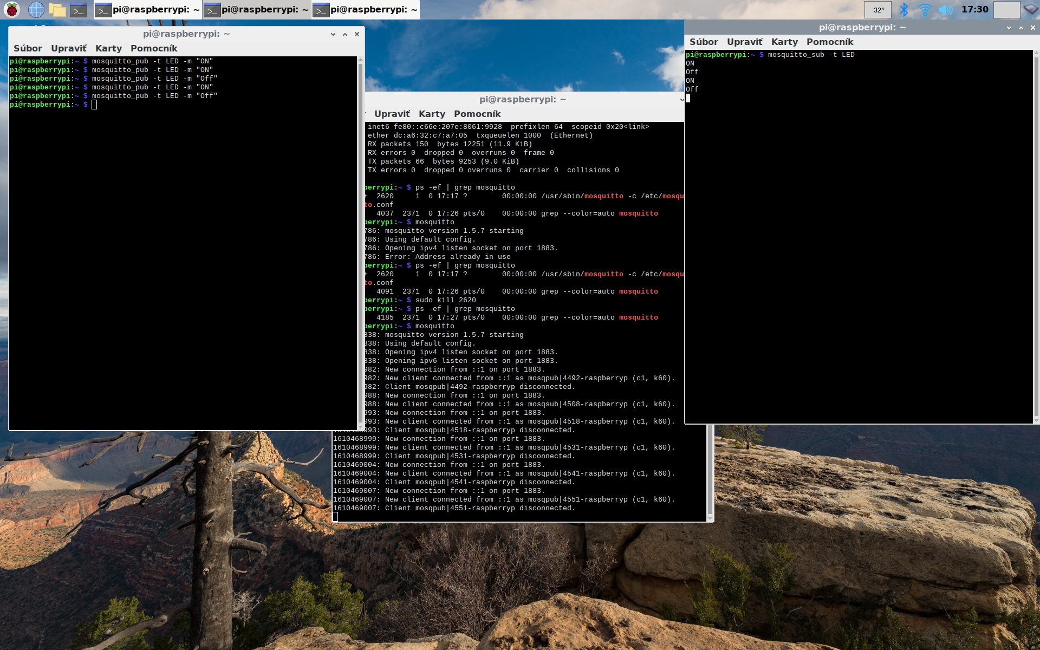Open Súbor menu in left terminal
The height and width of the screenshot is (650, 1040).
click(28, 48)
